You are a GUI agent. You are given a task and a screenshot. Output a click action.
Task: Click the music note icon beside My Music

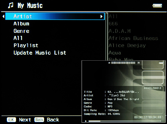pos(11,5)
